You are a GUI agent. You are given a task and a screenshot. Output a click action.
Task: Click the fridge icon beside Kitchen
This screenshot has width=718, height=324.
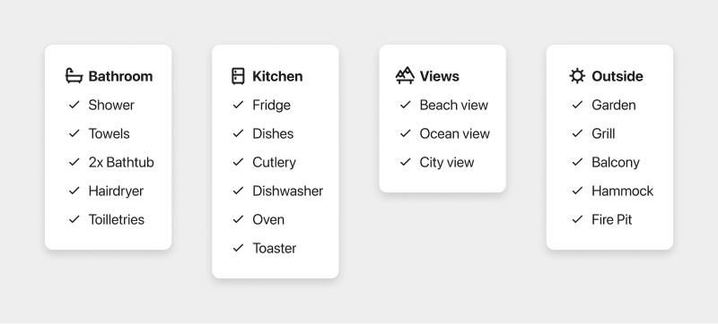point(238,76)
